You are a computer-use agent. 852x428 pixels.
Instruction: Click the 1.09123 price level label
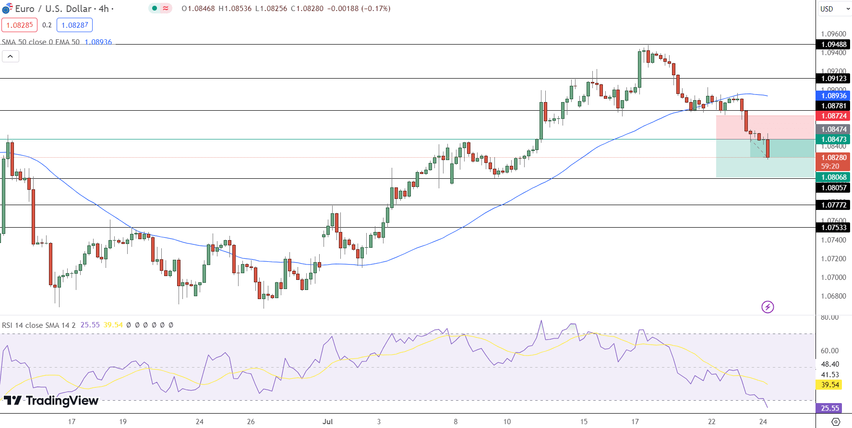(833, 79)
